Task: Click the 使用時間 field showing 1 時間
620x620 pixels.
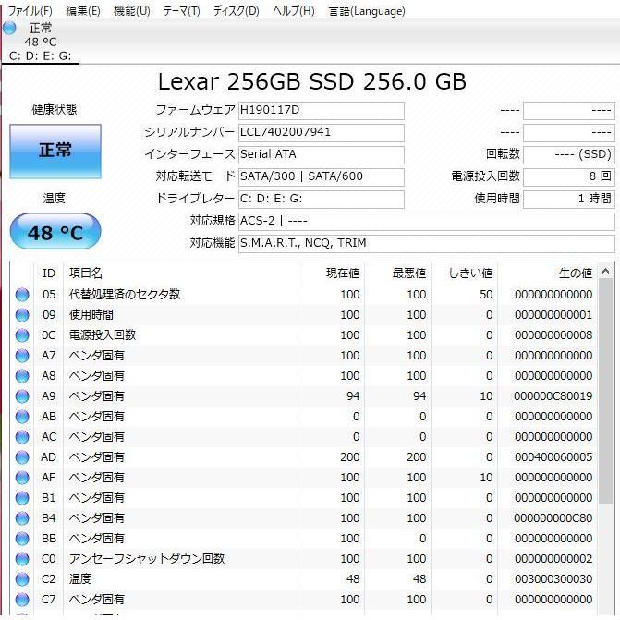Action: click(569, 200)
